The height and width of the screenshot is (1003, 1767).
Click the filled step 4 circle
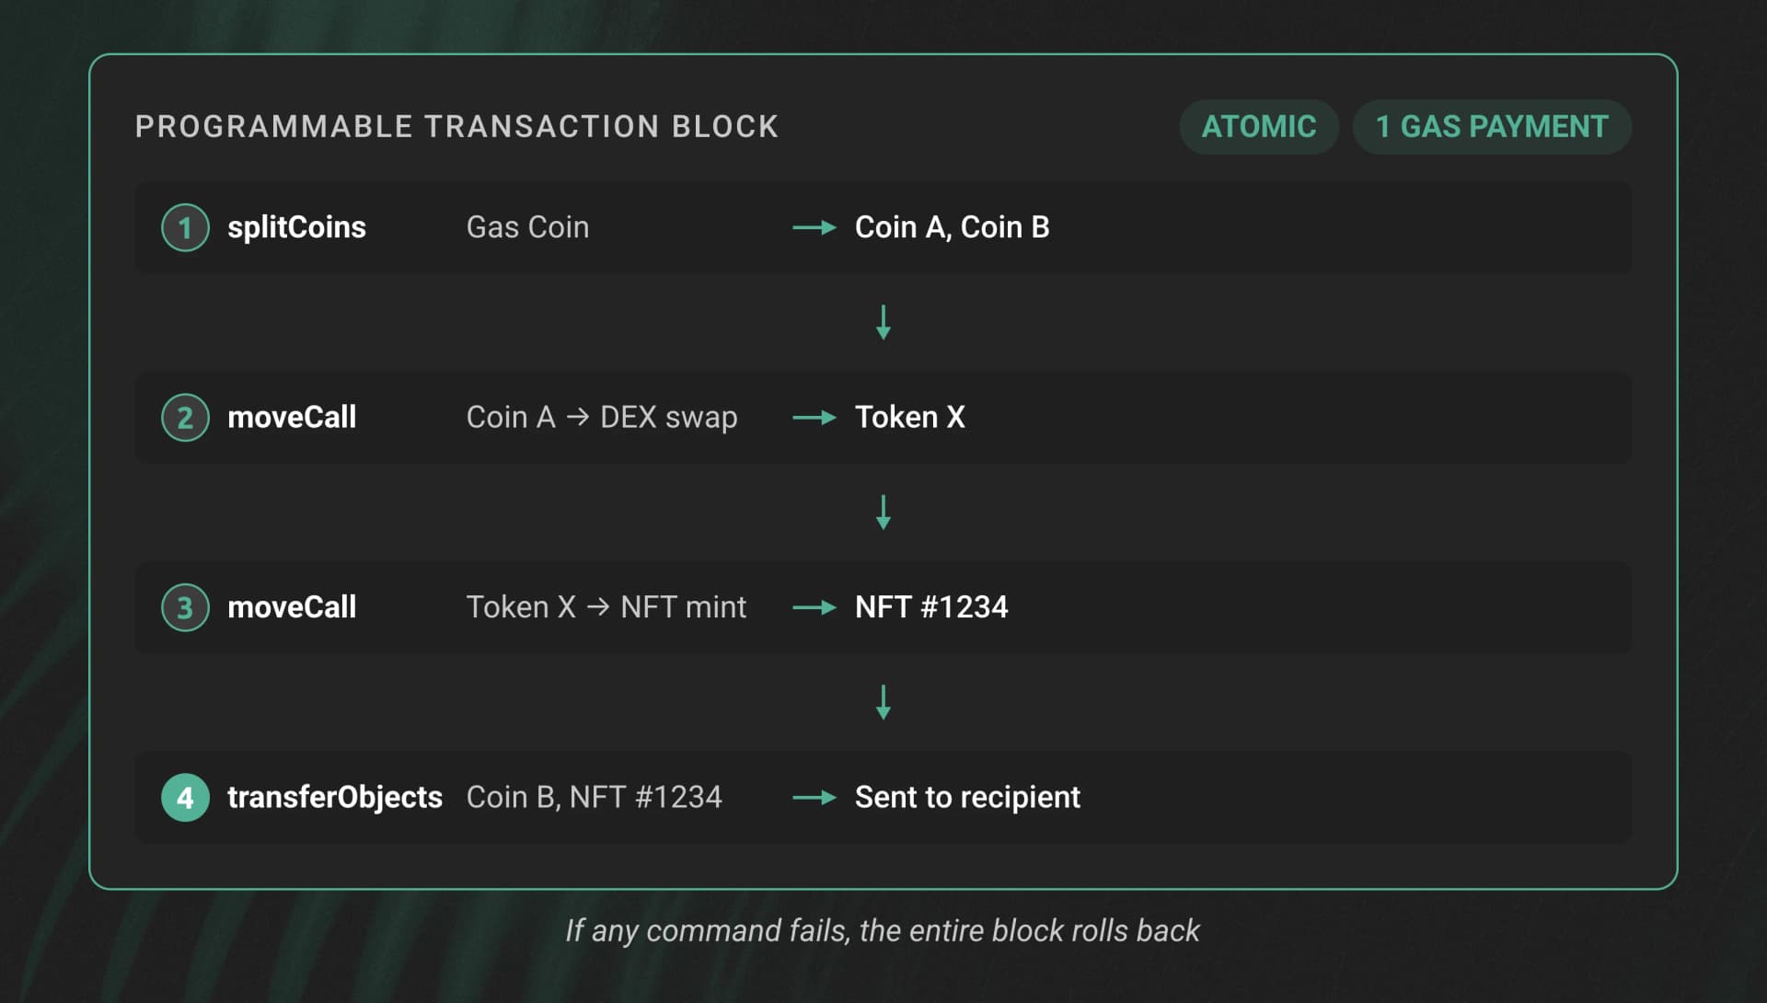click(185, 798)
